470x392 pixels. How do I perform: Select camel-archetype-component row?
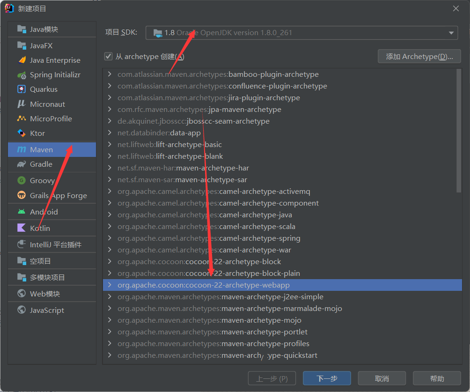point(282,203)
